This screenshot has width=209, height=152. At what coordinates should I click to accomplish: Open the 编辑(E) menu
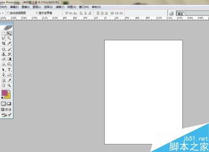(15, 7)
